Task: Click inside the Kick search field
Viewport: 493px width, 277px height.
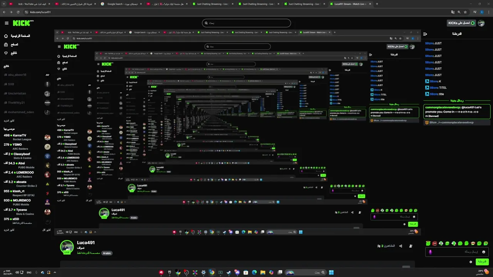Action: coord(246,23)
